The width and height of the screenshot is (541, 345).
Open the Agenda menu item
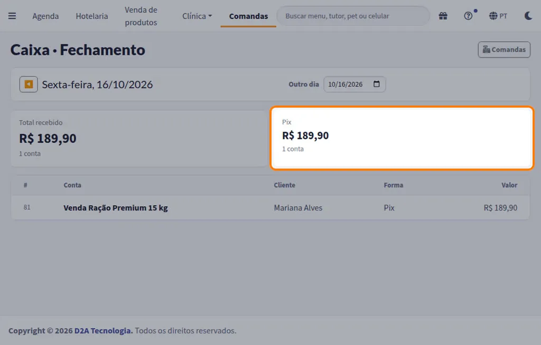coord(45,16)
